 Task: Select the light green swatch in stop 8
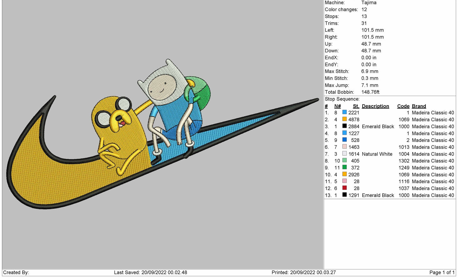344,160
